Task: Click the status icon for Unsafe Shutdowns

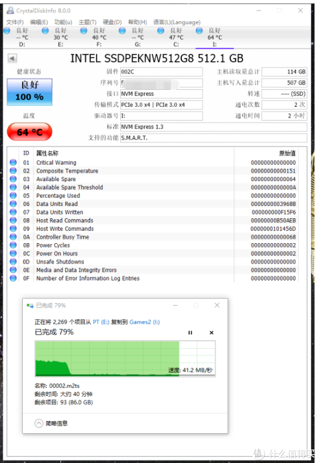Action: (13, 262)
